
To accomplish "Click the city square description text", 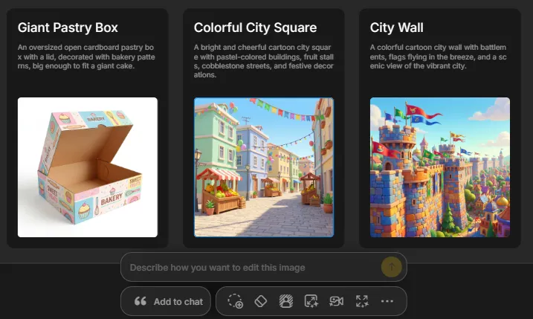I will pos(264,61).
